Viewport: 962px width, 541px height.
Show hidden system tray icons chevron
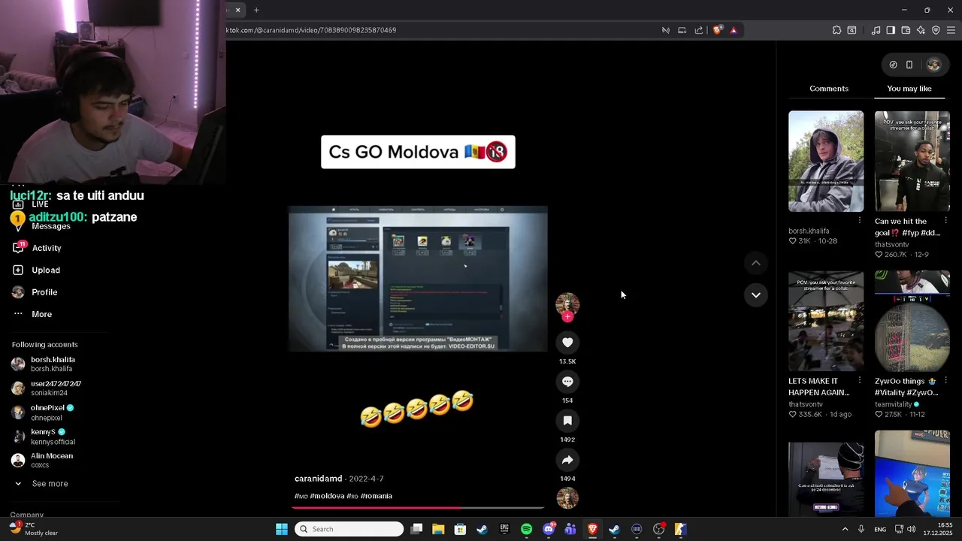coord(845,529)
